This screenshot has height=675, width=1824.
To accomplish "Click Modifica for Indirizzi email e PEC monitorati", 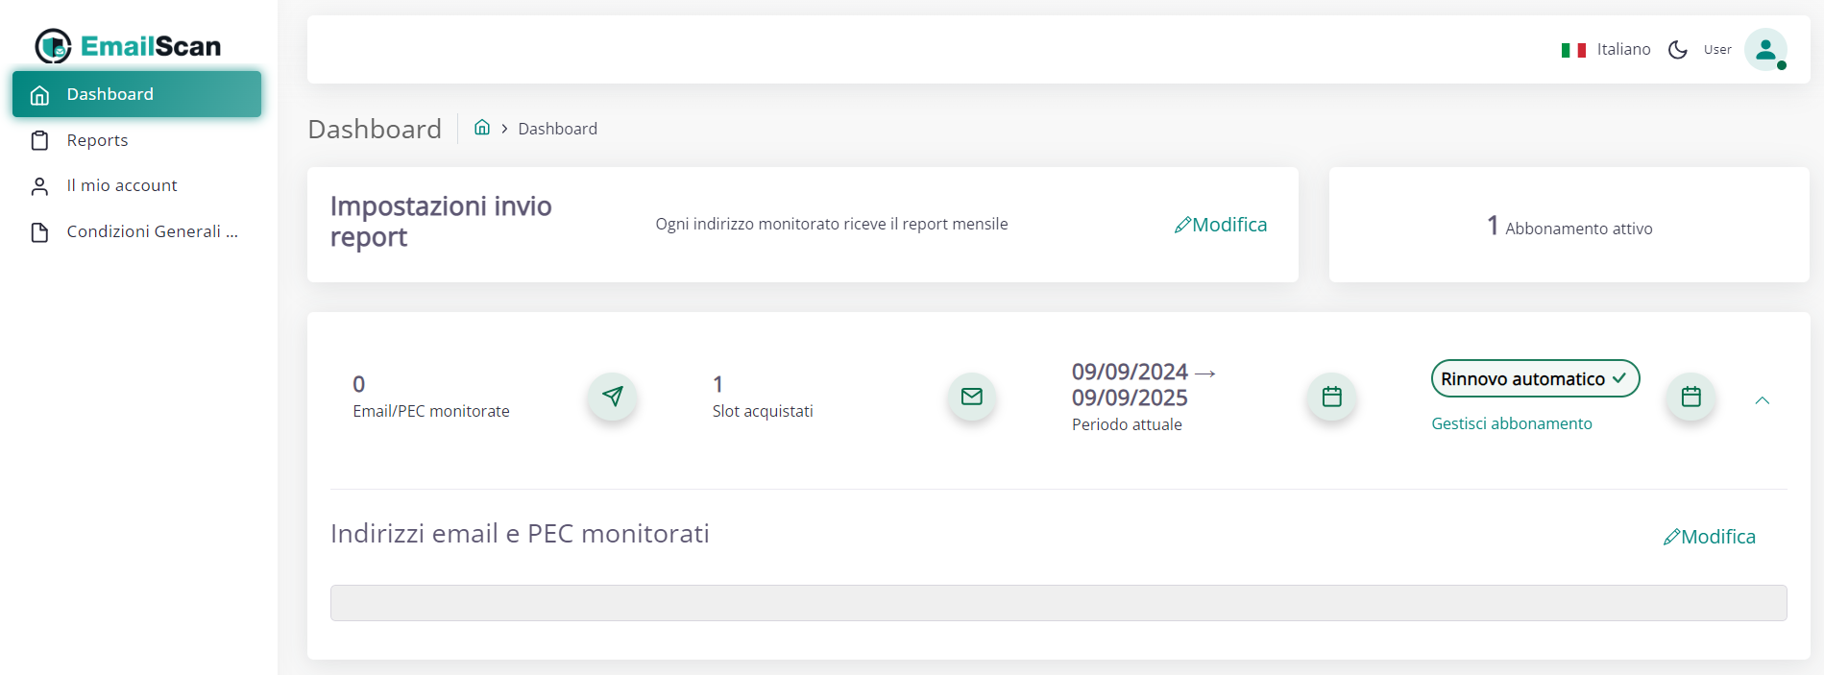I will 1710,537.
